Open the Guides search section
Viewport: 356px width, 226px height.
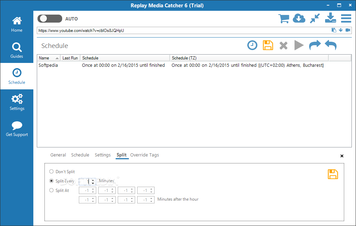tap(17, 50)
